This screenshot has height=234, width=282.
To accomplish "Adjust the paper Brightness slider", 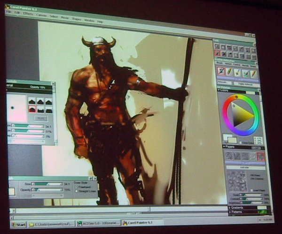I will tap(252, 203).
